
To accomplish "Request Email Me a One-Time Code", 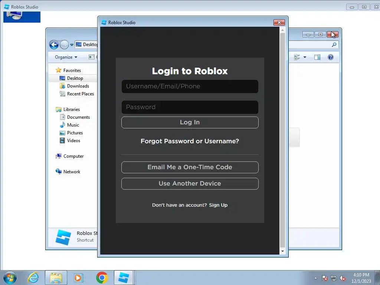I will pyautogui.click(x=190, y=167).
